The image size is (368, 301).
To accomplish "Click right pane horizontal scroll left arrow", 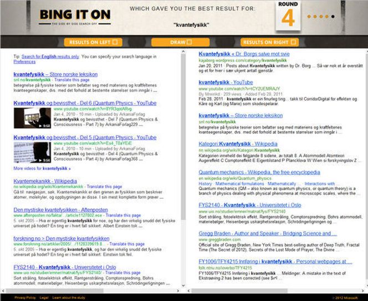I will (x=188, y=290).
